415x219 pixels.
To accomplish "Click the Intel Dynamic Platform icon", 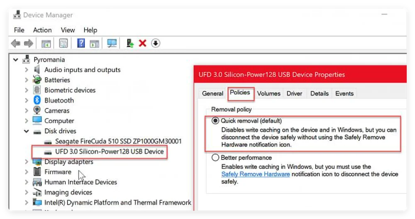I will pos(37,202).
